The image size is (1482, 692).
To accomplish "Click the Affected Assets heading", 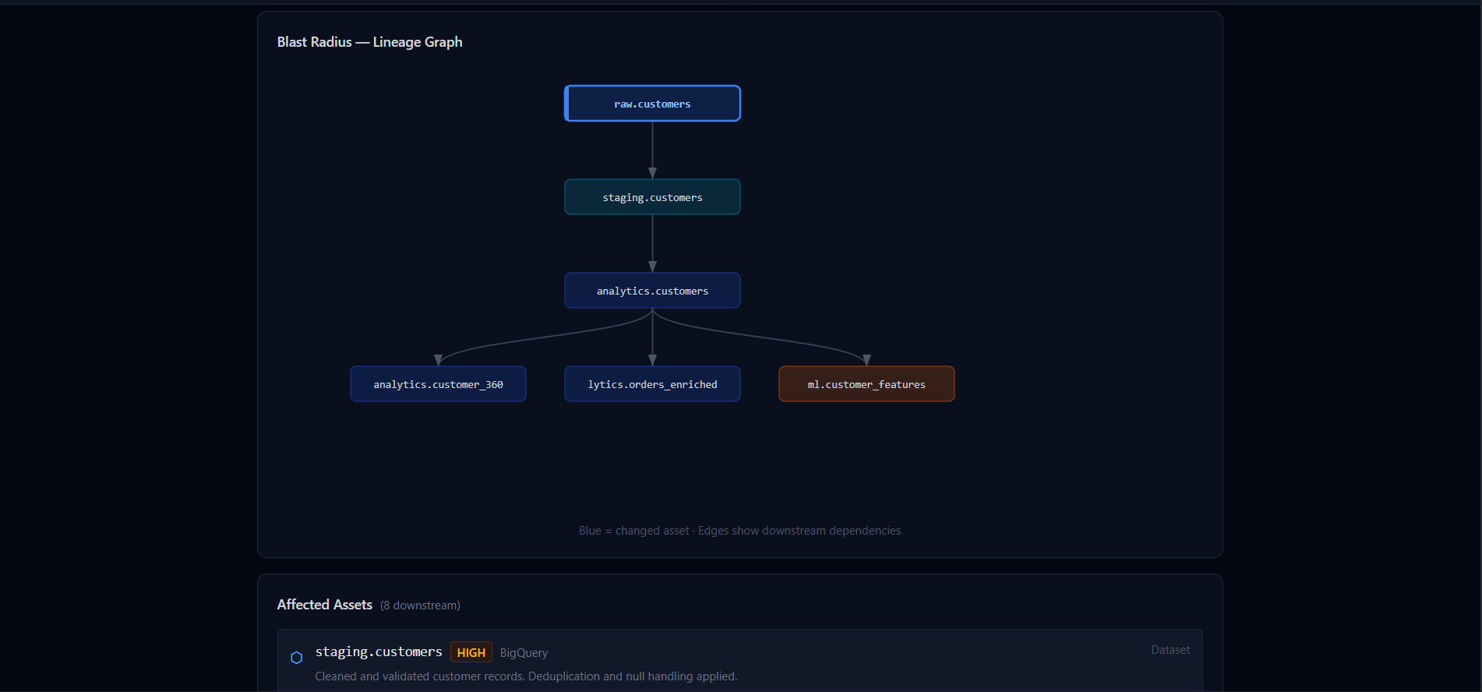I will tap(325, 605).
